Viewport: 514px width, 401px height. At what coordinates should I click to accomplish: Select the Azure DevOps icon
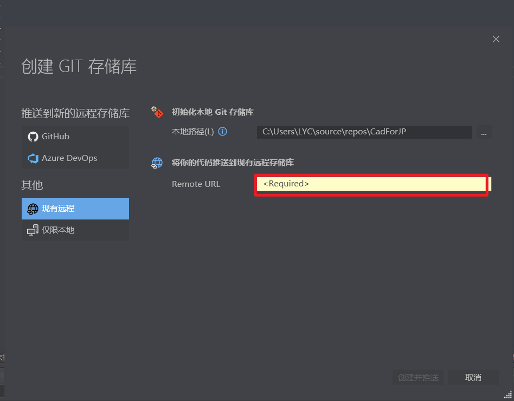(33, 158)
